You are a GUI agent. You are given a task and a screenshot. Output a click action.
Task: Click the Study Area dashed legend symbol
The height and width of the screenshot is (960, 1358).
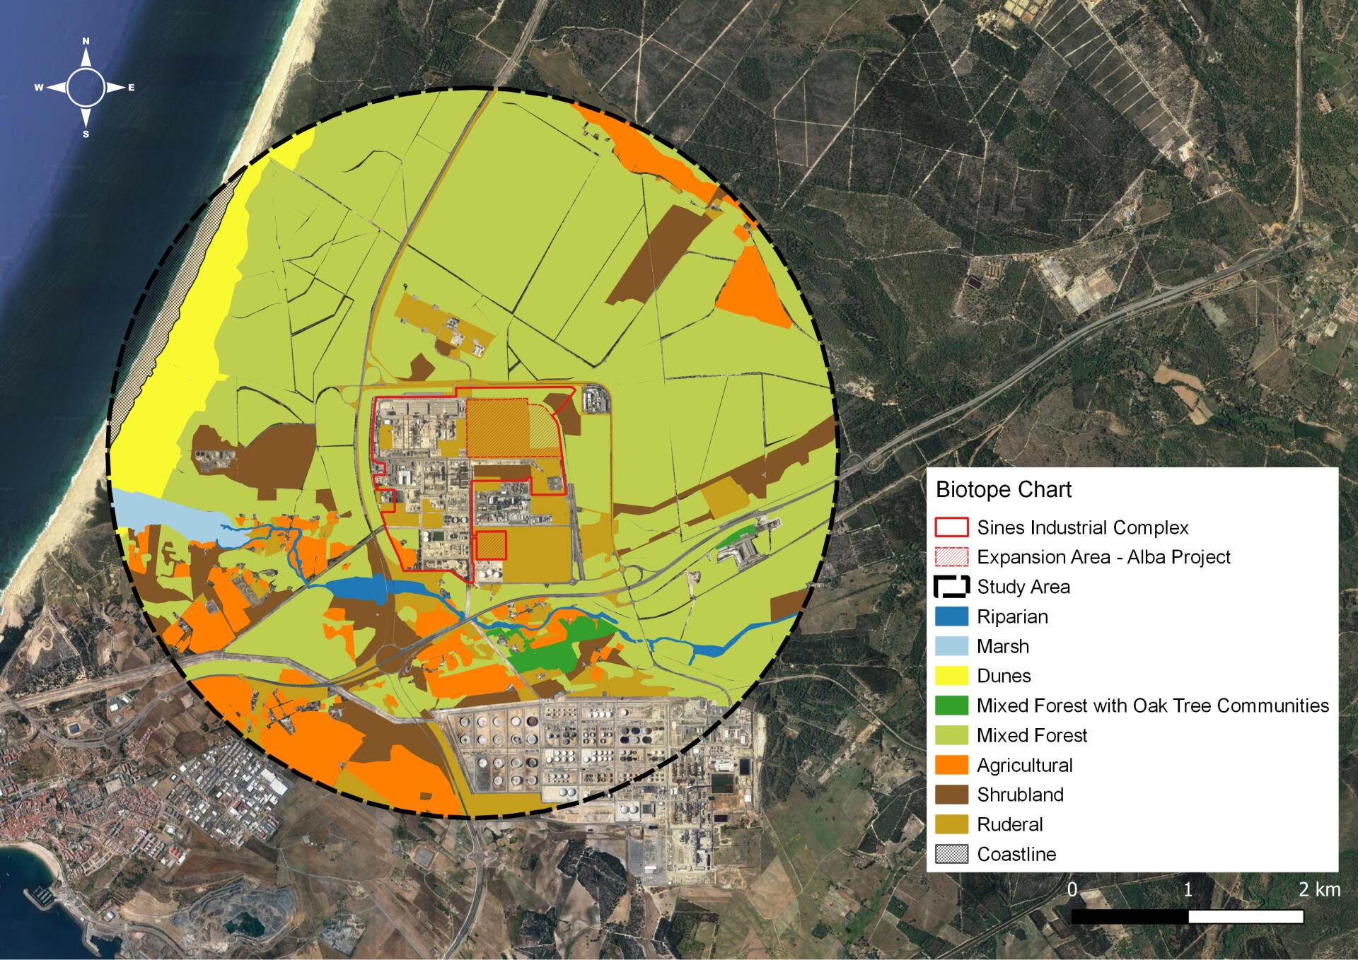(951, 587)
